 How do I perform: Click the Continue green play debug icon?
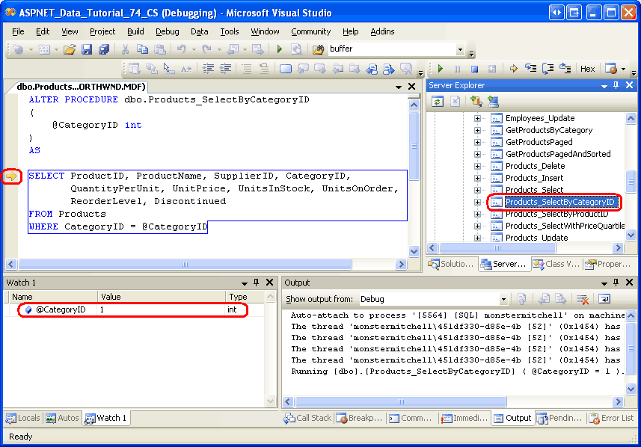pos(440,69)
